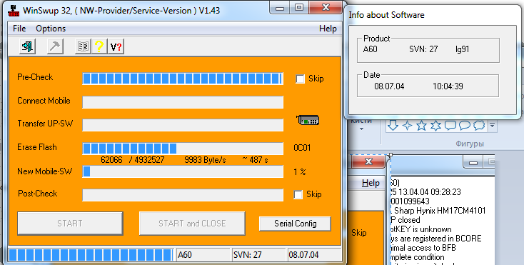The image size is (524, 265).
Task: Select the five-point star shape in Paint
Action: click(x=422, y=125)
